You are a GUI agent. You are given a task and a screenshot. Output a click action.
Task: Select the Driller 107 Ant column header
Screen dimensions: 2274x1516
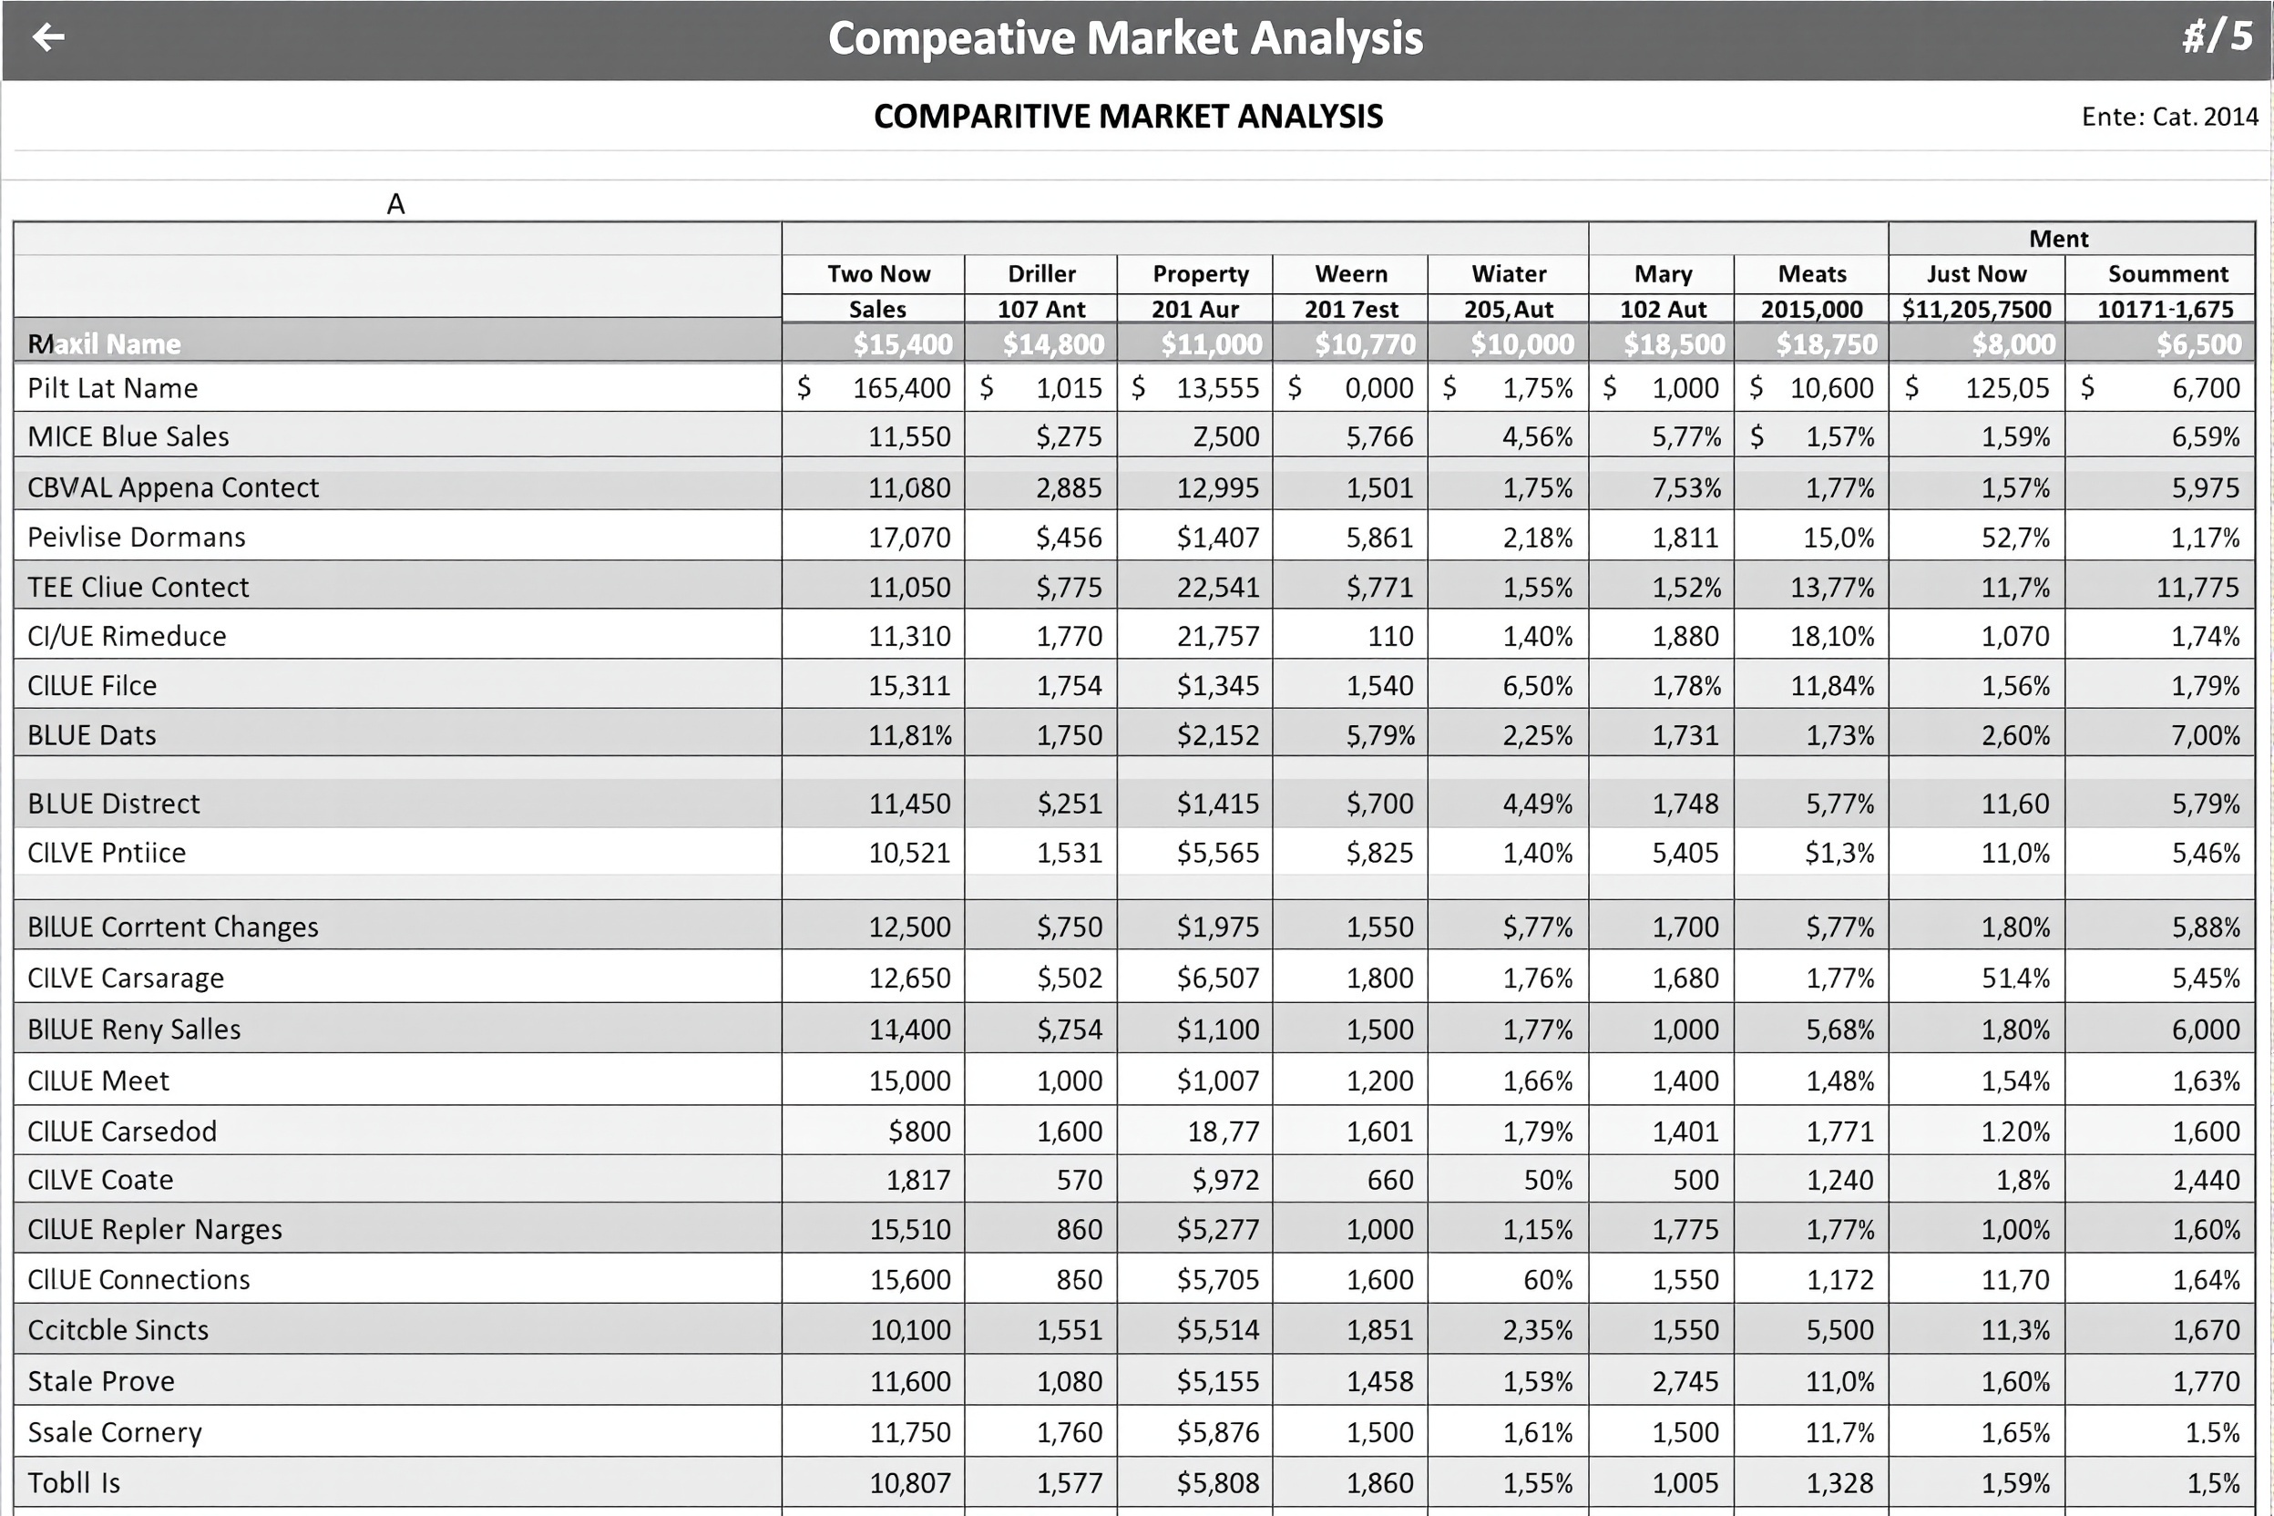pyautogui.click(x=1040, y=290)
